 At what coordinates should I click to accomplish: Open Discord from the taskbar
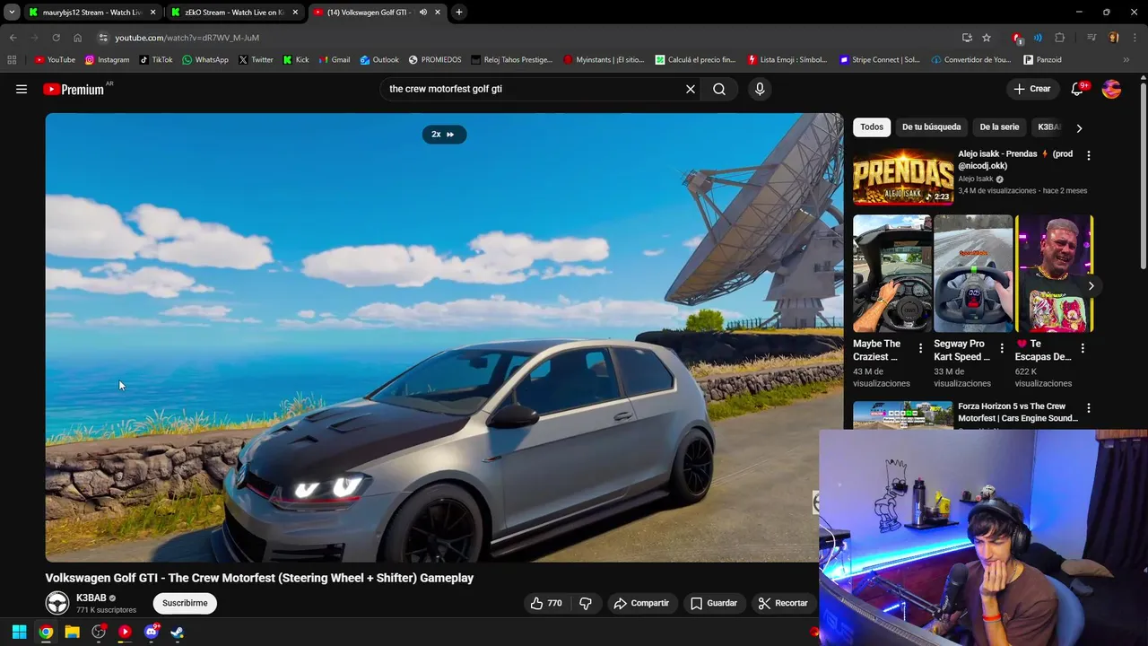[x=151, y=633]
